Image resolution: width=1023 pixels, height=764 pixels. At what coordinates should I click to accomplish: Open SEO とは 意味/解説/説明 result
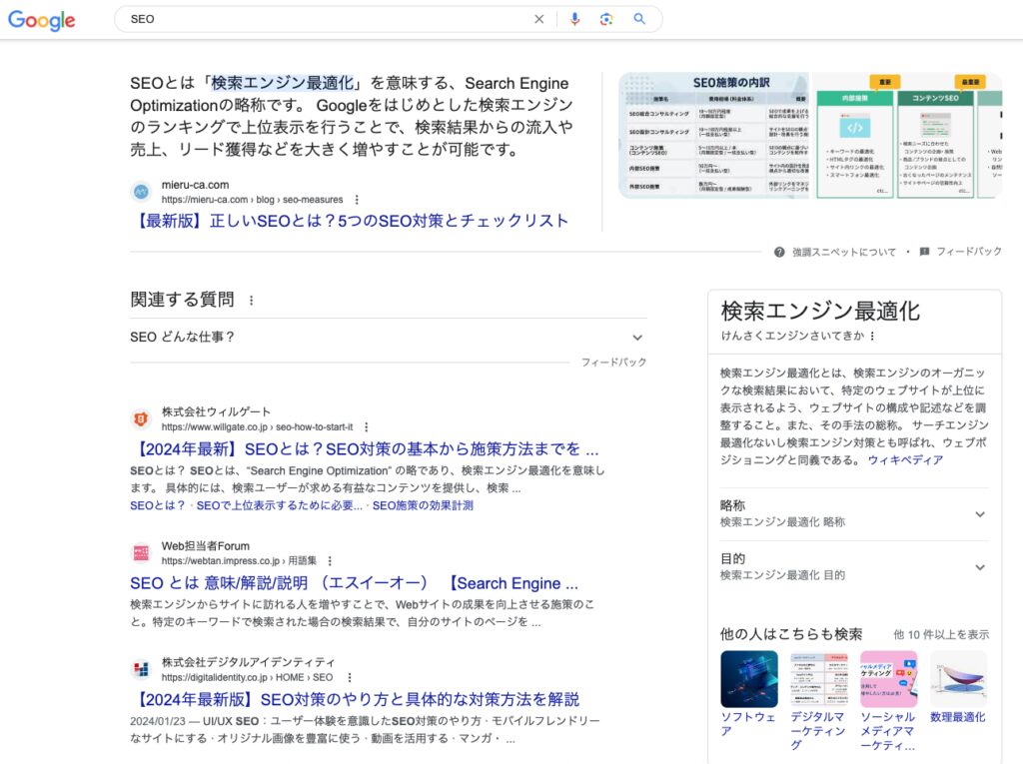tap(354, 583)
